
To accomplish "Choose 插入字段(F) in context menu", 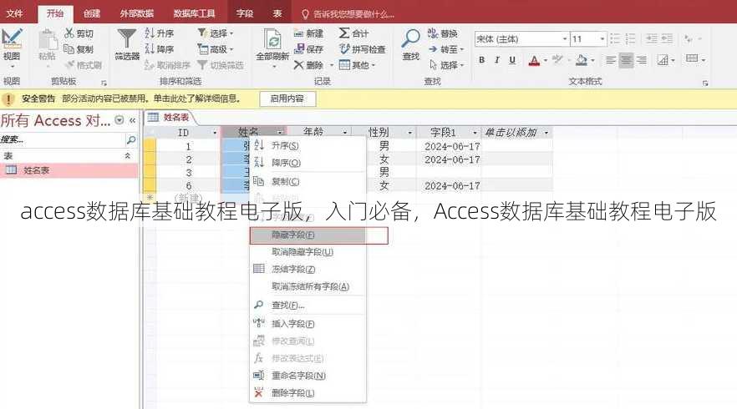I will click(x=308, y=324).
